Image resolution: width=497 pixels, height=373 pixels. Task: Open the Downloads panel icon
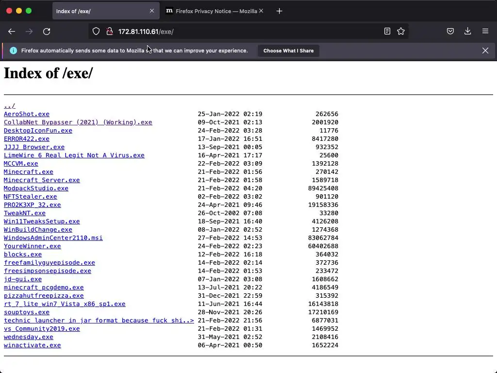click(x=468, y=32)
